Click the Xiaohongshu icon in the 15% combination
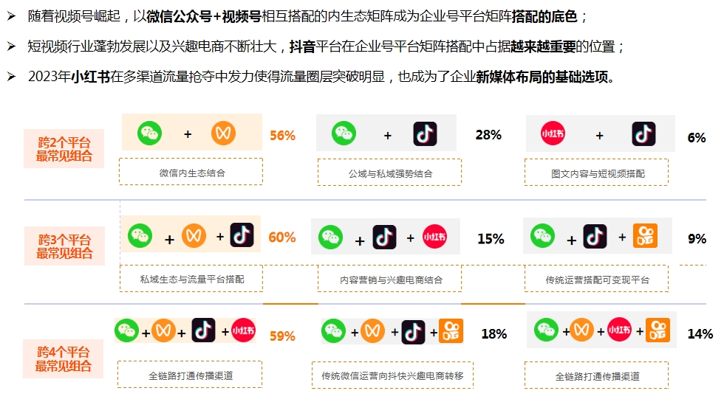This screenshot has height=402, width=724. (434, 237)
